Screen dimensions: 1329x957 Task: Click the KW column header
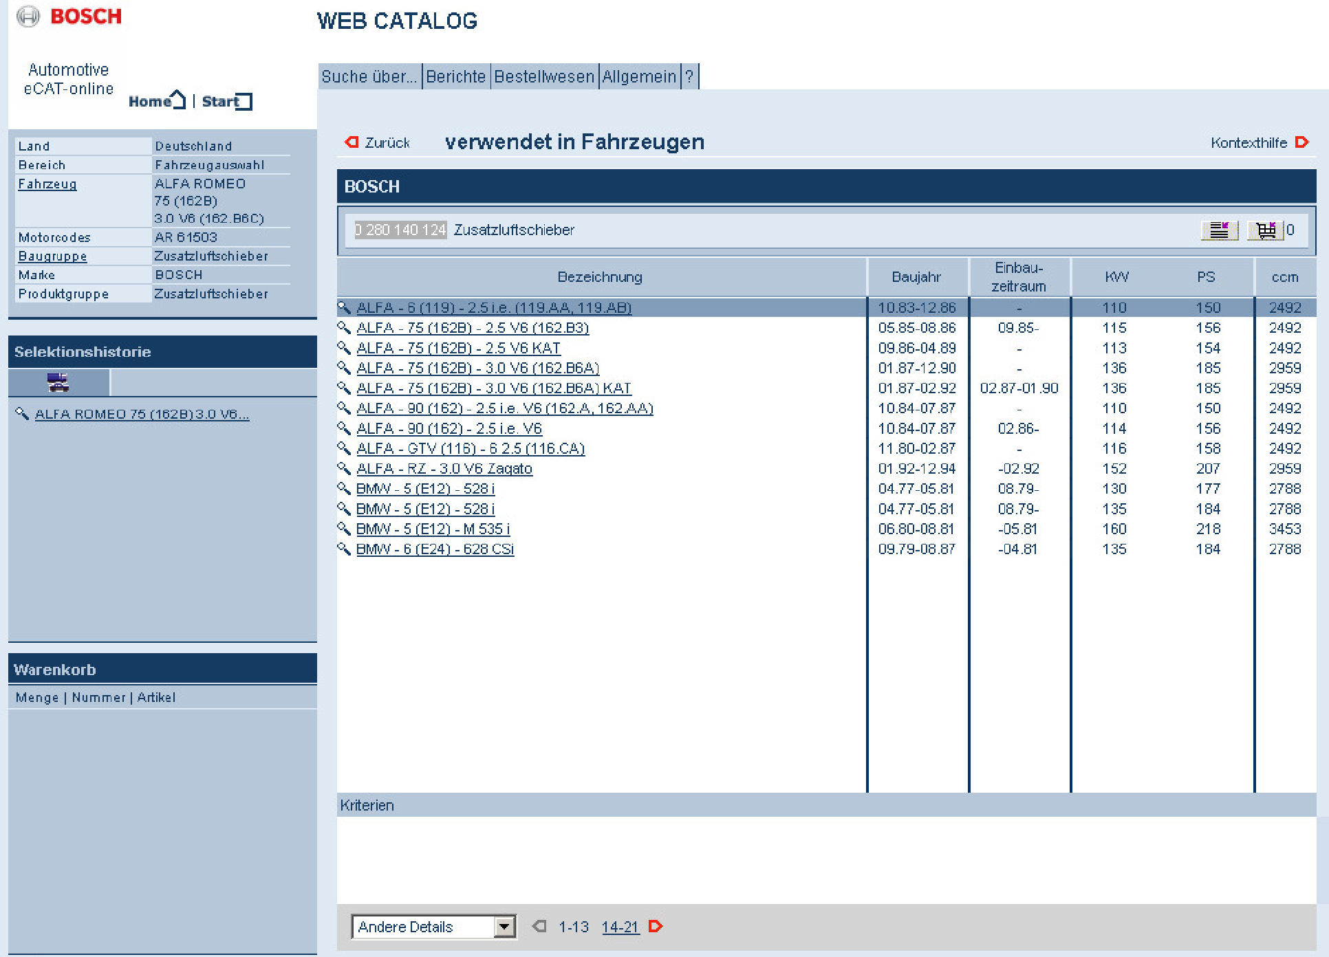(1116, 276)
